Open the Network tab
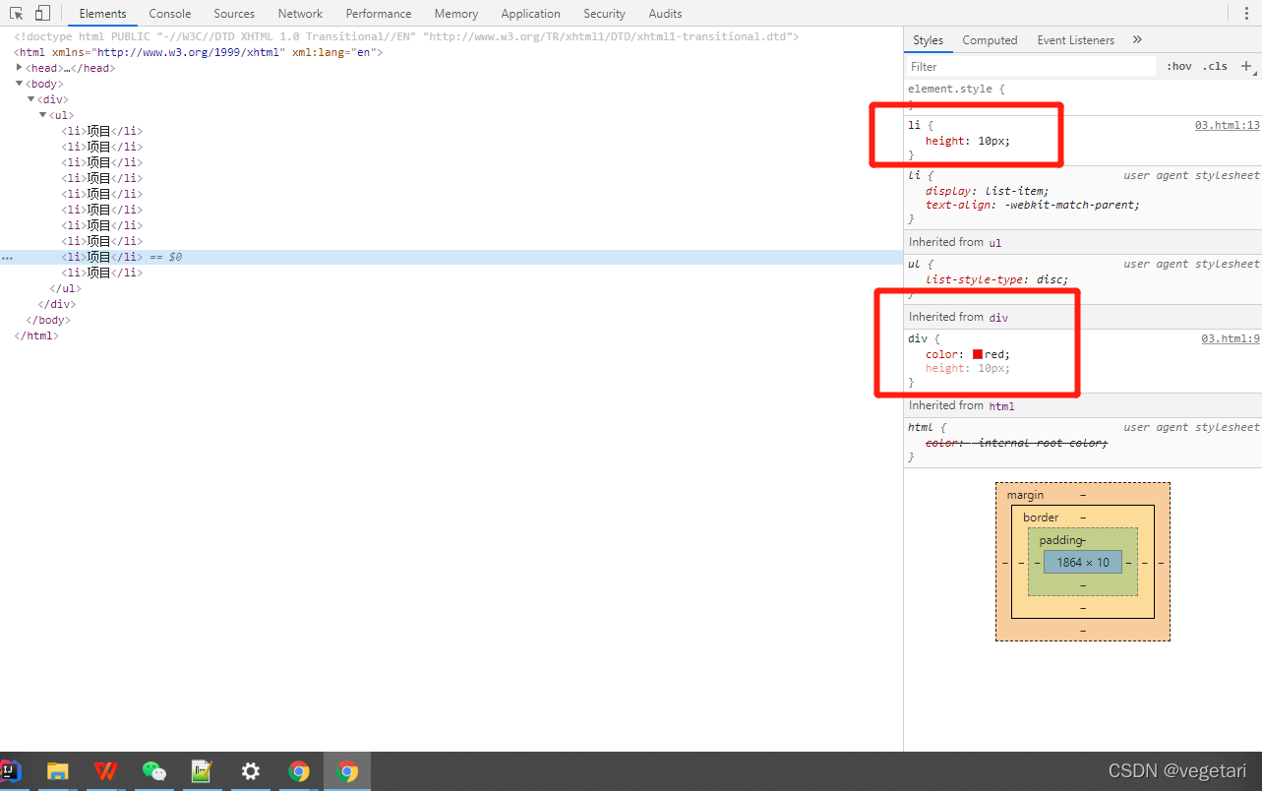This screenshot has height=791, width=1262. pyautogui.click(x=300, y=14)
